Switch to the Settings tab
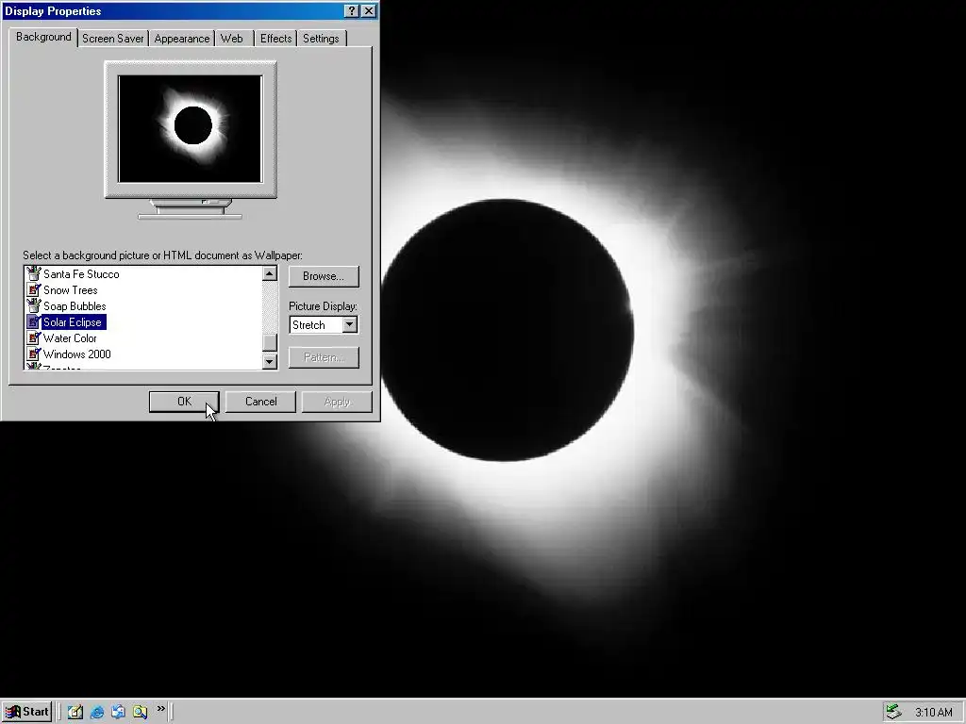 coord(321,38)
